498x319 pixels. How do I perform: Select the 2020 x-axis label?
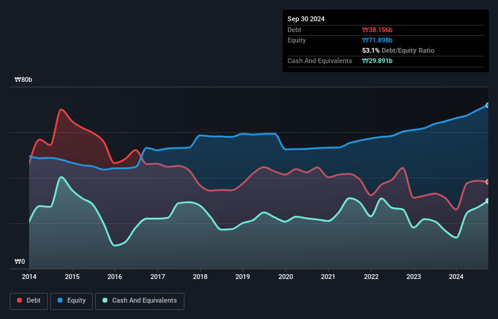[286, 277]
